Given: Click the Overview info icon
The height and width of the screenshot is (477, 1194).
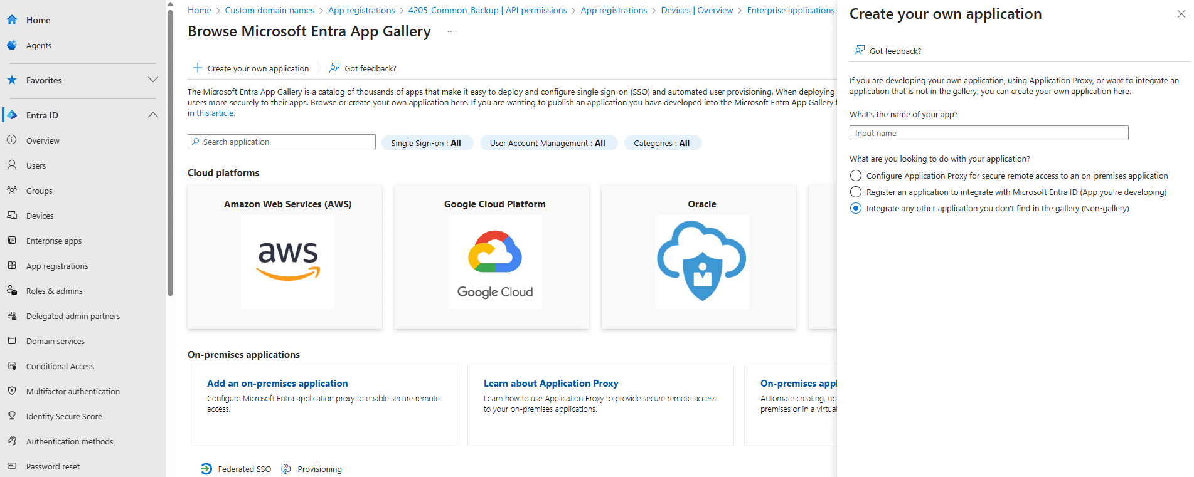Looking at the screenshot, I should [12, 140].
